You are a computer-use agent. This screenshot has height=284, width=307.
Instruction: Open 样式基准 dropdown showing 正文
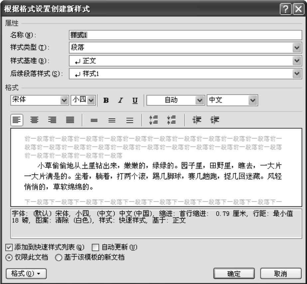[185, 61]
